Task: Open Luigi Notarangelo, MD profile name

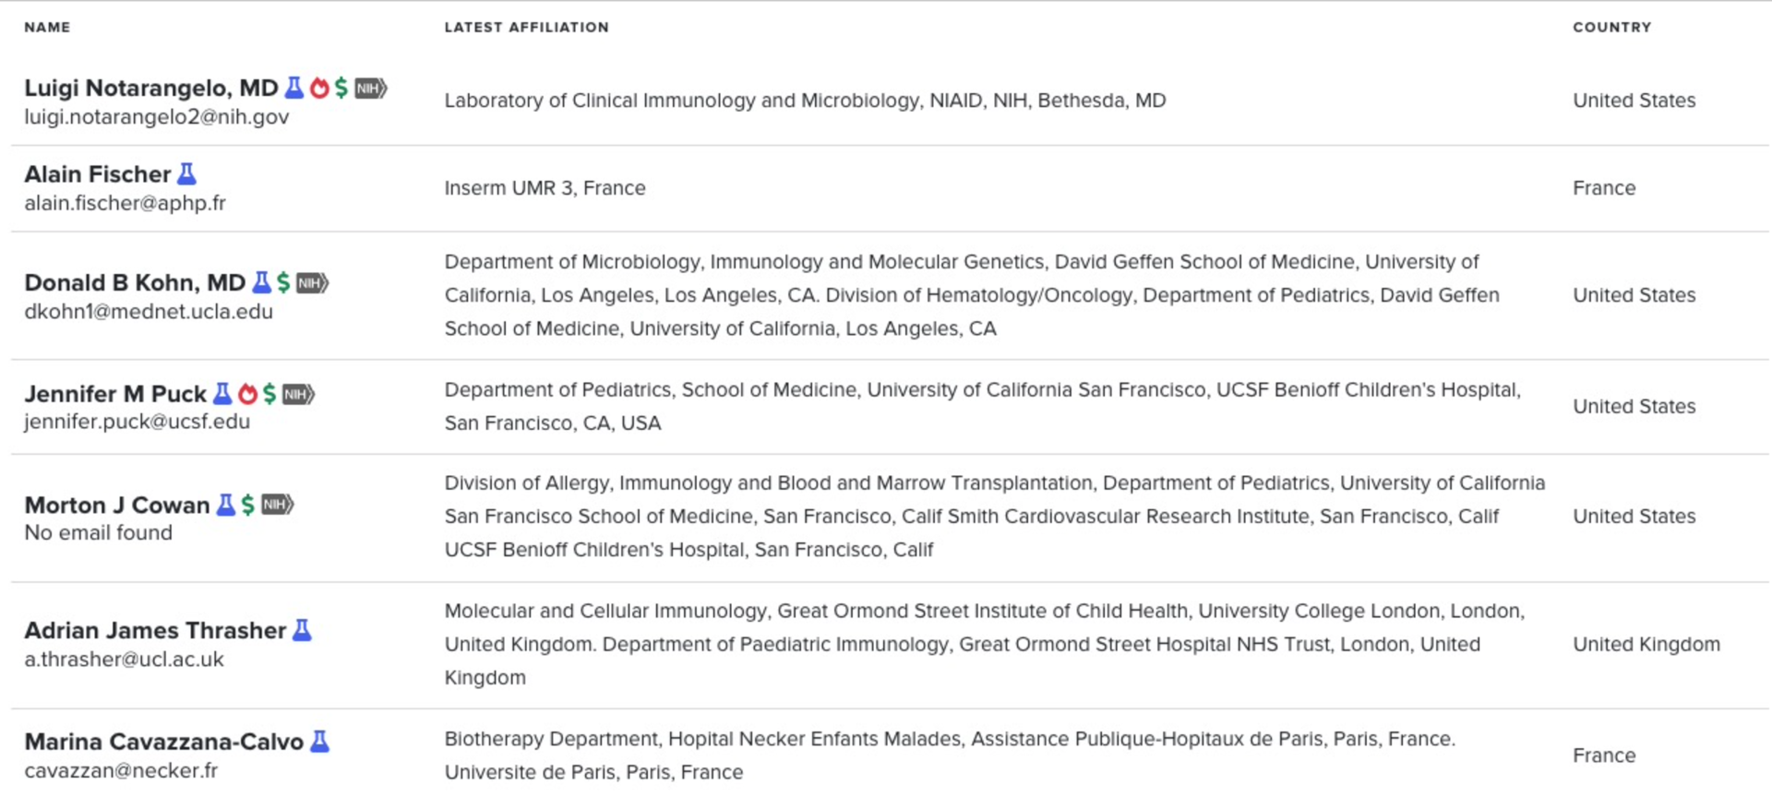Action: 151,88
